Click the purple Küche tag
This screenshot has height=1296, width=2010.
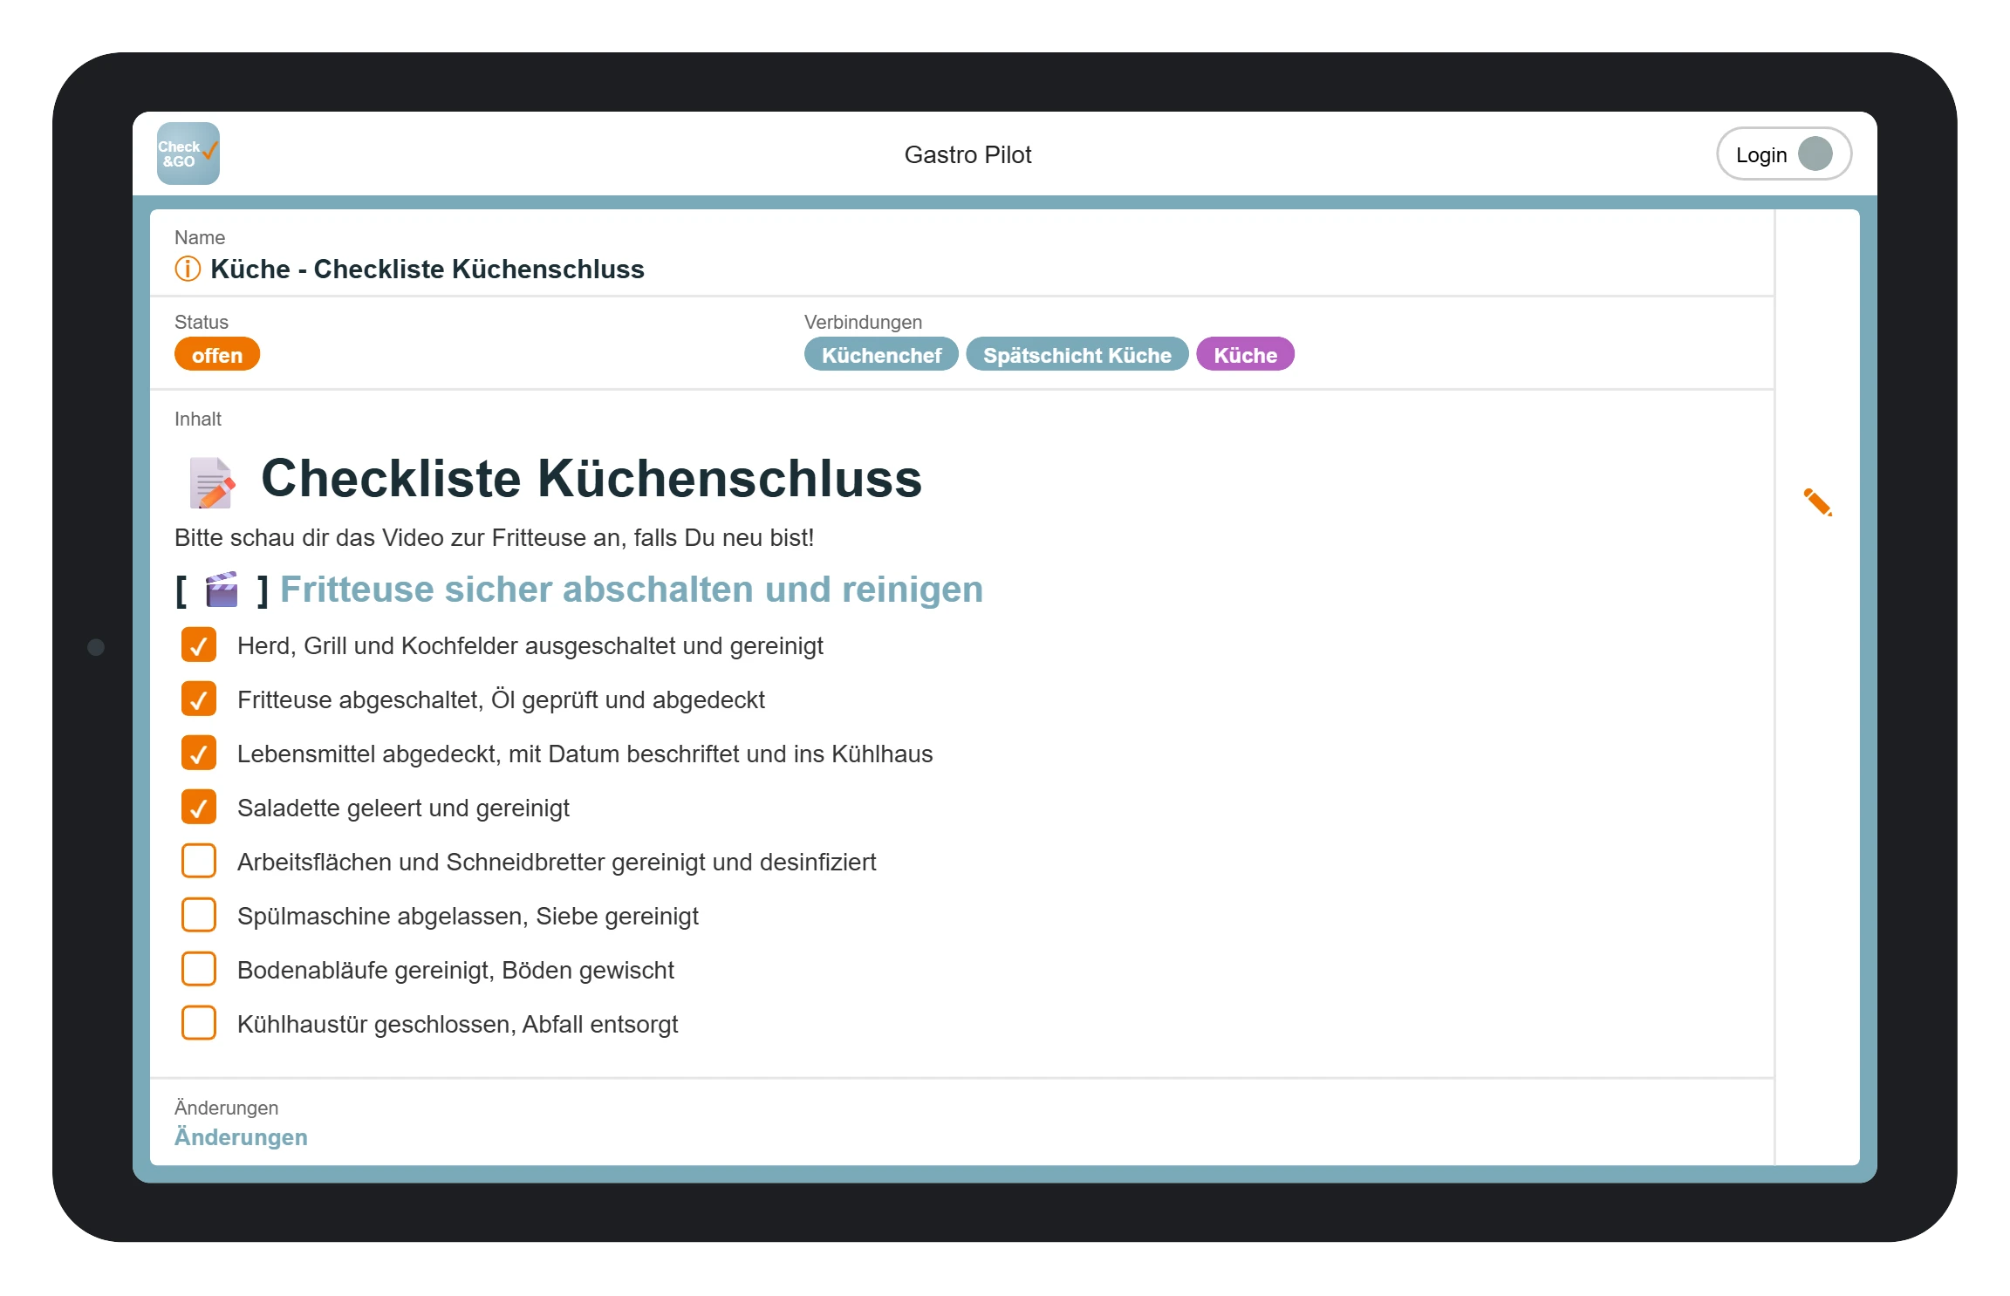pos(1245,355)
